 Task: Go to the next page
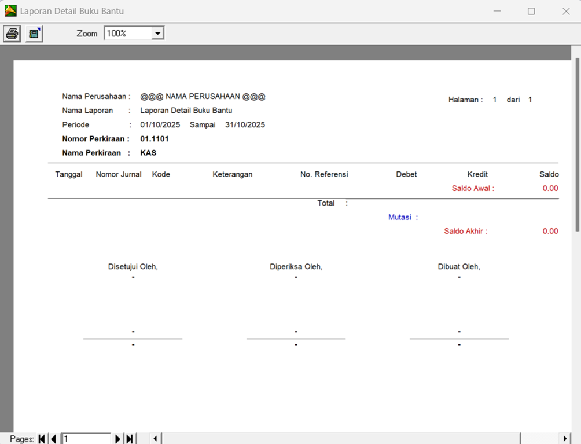coord(117,439)
